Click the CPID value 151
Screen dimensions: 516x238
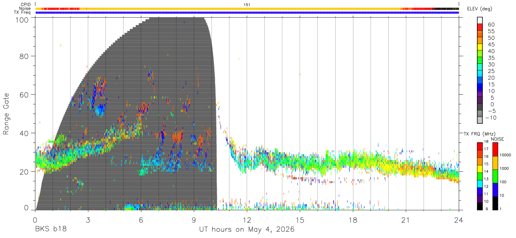pos(247,5)
